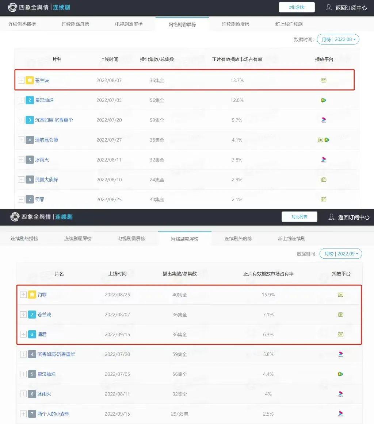Expand 冰雨火 row with 3.8% share
Screen dimensions: 374x424
point(21,159)
